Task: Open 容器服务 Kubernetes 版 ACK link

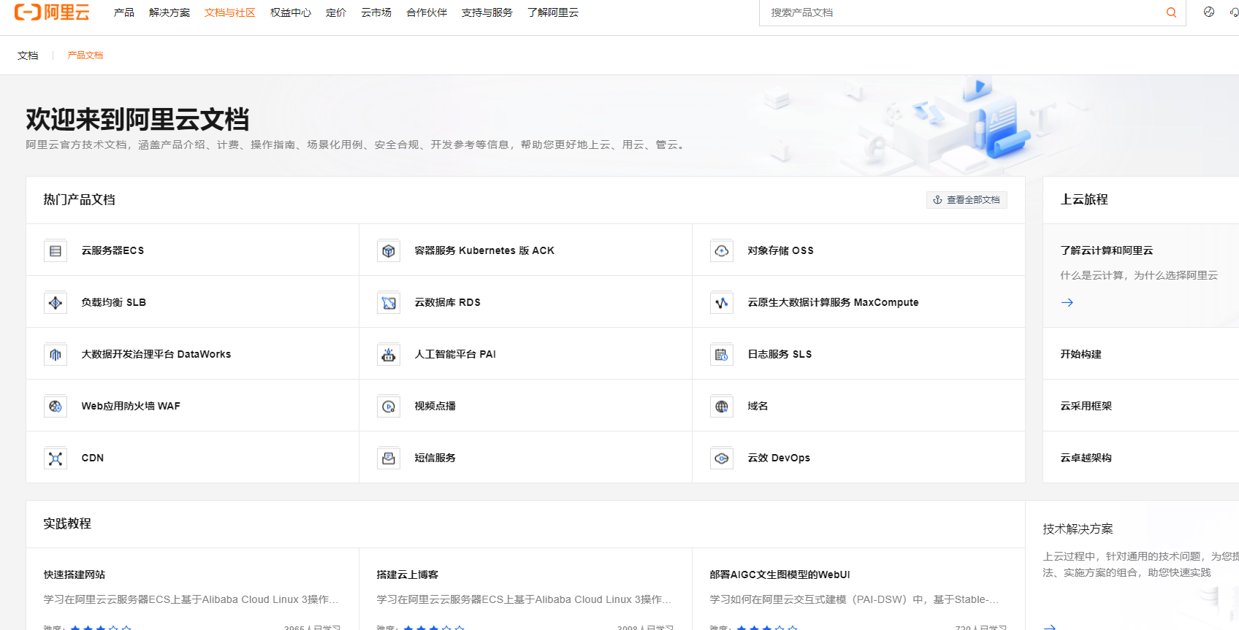Action: 484,250
